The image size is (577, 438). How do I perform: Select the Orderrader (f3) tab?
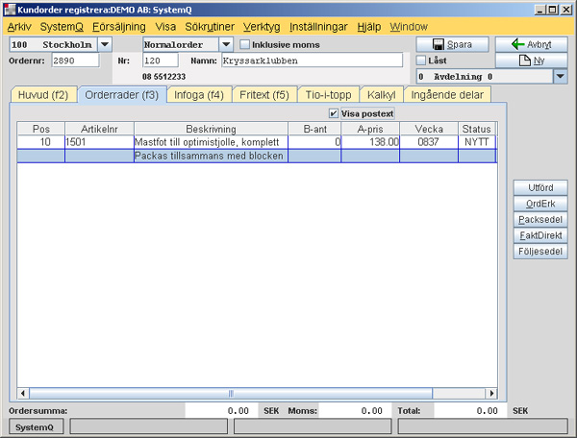122,95
